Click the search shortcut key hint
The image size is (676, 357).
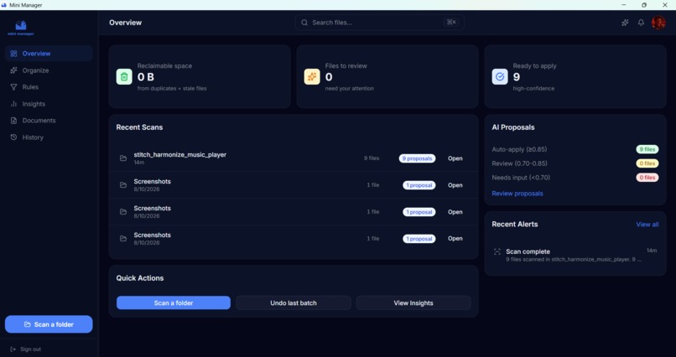click(451, 23)
